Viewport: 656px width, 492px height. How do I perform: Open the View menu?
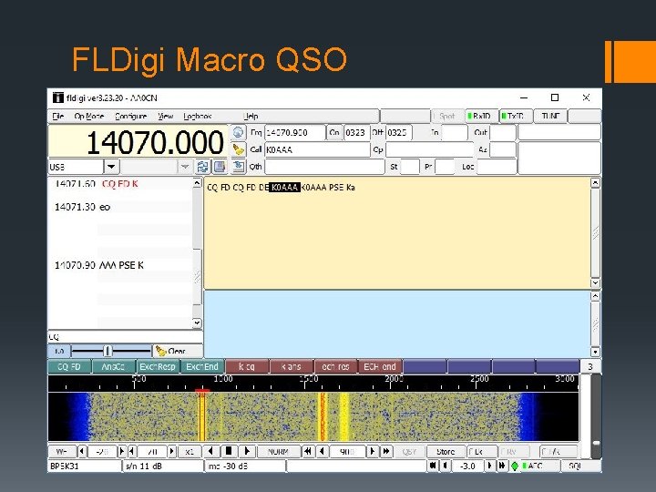166,116
